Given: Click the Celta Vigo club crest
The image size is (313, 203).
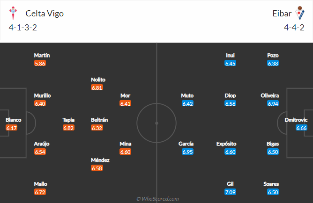Looking at the screenshot, I should (x=13, y=14).
